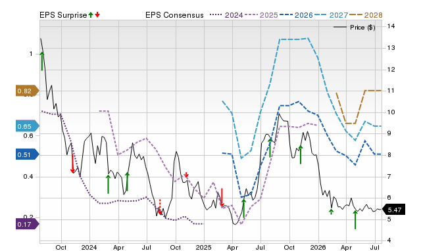Click the 2024 label on the time axis
This screenshot has width=421, height=251.
(89, 247)
